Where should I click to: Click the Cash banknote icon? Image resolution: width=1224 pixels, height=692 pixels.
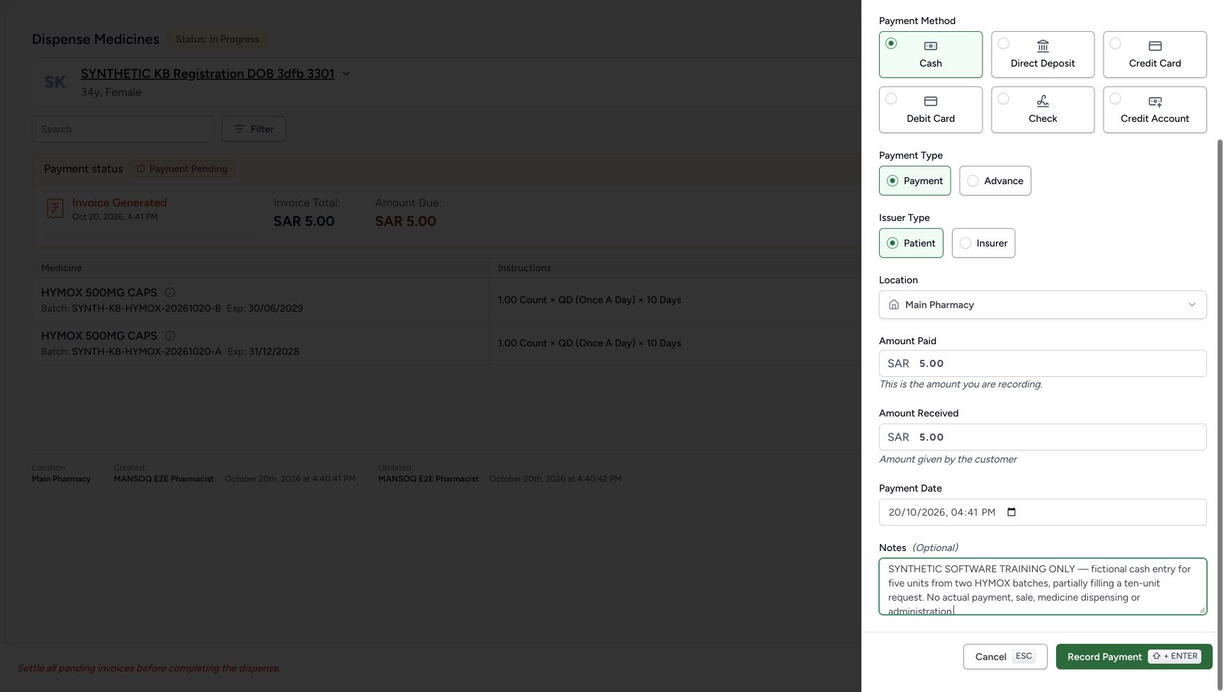click(x=931, y=46)
